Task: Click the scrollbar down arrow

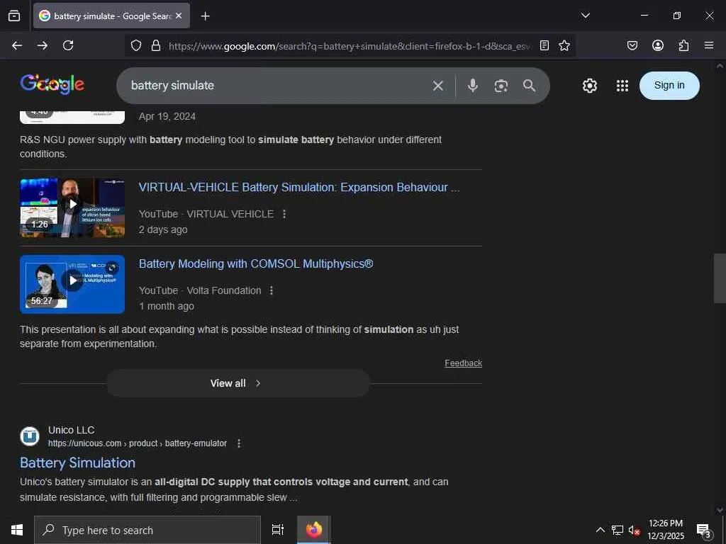Action: click(x=720, y=510)
